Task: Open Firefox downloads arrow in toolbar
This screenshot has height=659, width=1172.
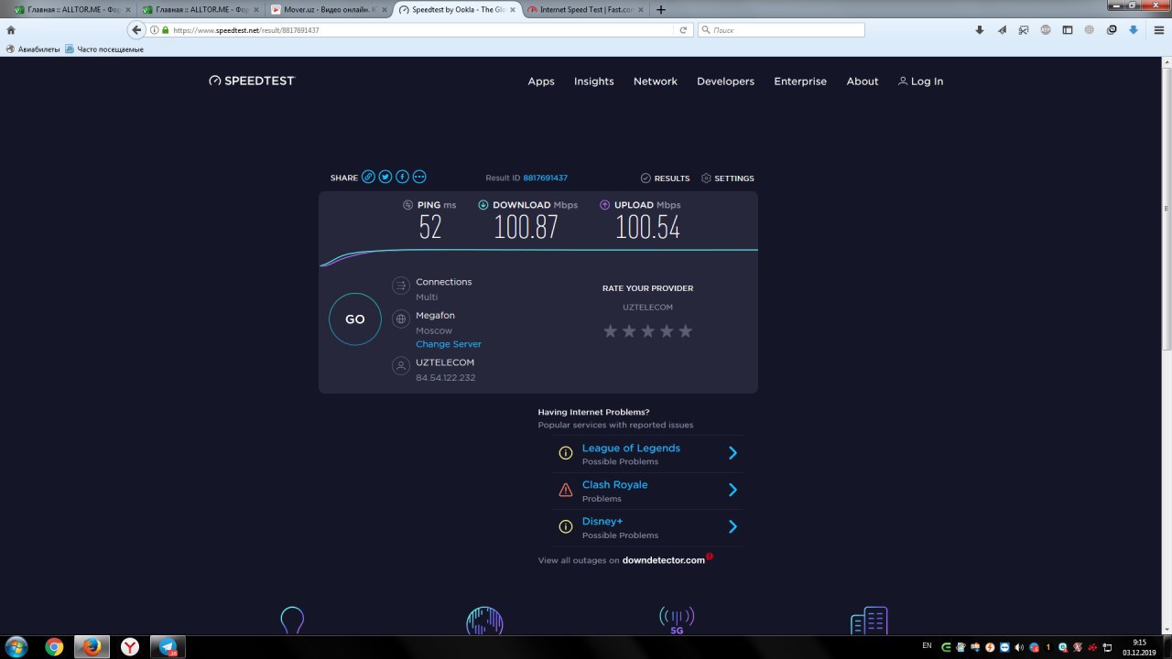Action: pyautogui.click(x=979, y=30)
